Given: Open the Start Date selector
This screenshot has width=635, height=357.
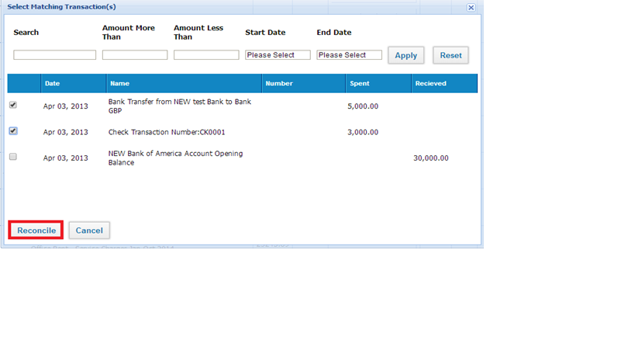Looking at the screenshot, I should point(278,54).
